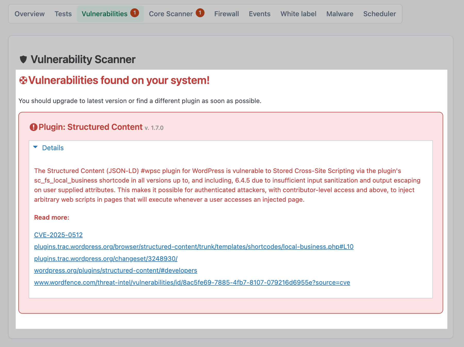Click the shield icon beside Vulnerability Scanner
This screenshot has width=464, height=347.
point(24,59)
